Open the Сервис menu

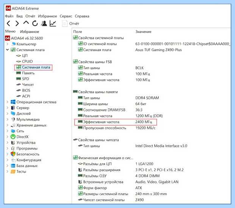[x=66, y=16]
